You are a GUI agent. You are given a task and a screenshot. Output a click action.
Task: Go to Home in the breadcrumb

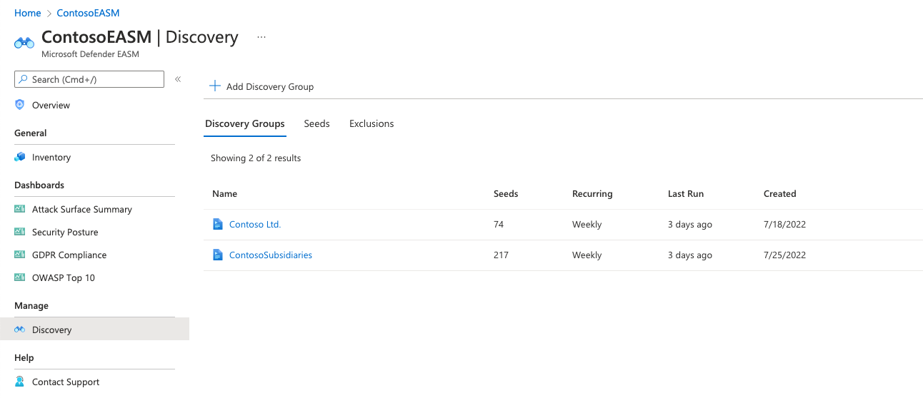click(27, 13)
